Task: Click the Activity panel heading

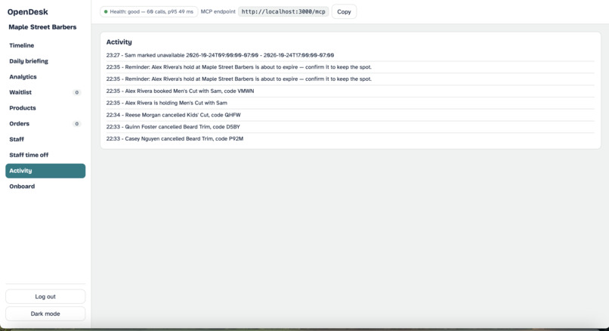Action: coord(119,42)
